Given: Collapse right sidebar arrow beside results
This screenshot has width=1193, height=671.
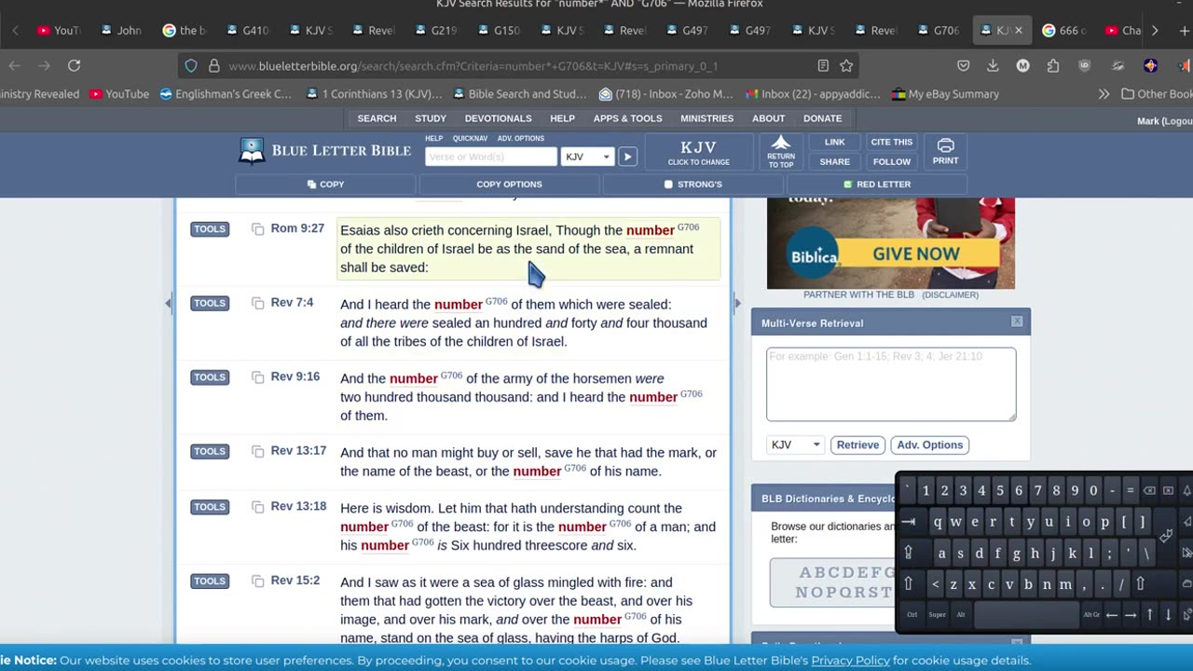Looking at the screenshot, I should (x=737, y=303).
